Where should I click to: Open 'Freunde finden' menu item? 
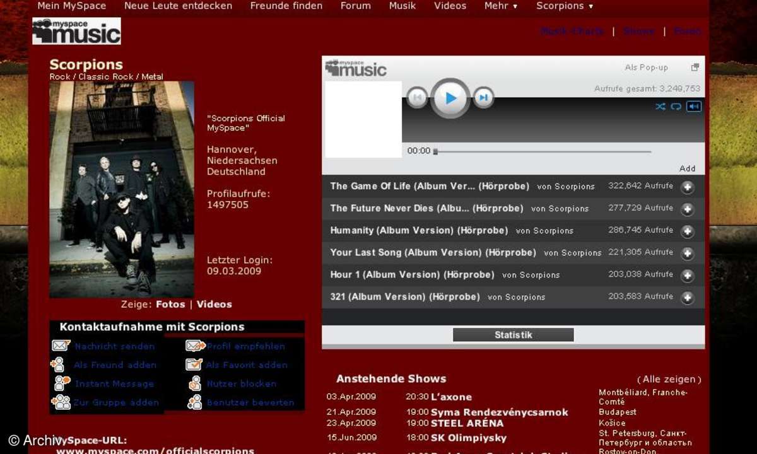pyautogui.click(x=286, y=6)
